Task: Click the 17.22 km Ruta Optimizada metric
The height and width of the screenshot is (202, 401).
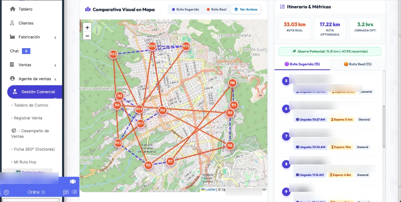Action: [x=330, y=29]
